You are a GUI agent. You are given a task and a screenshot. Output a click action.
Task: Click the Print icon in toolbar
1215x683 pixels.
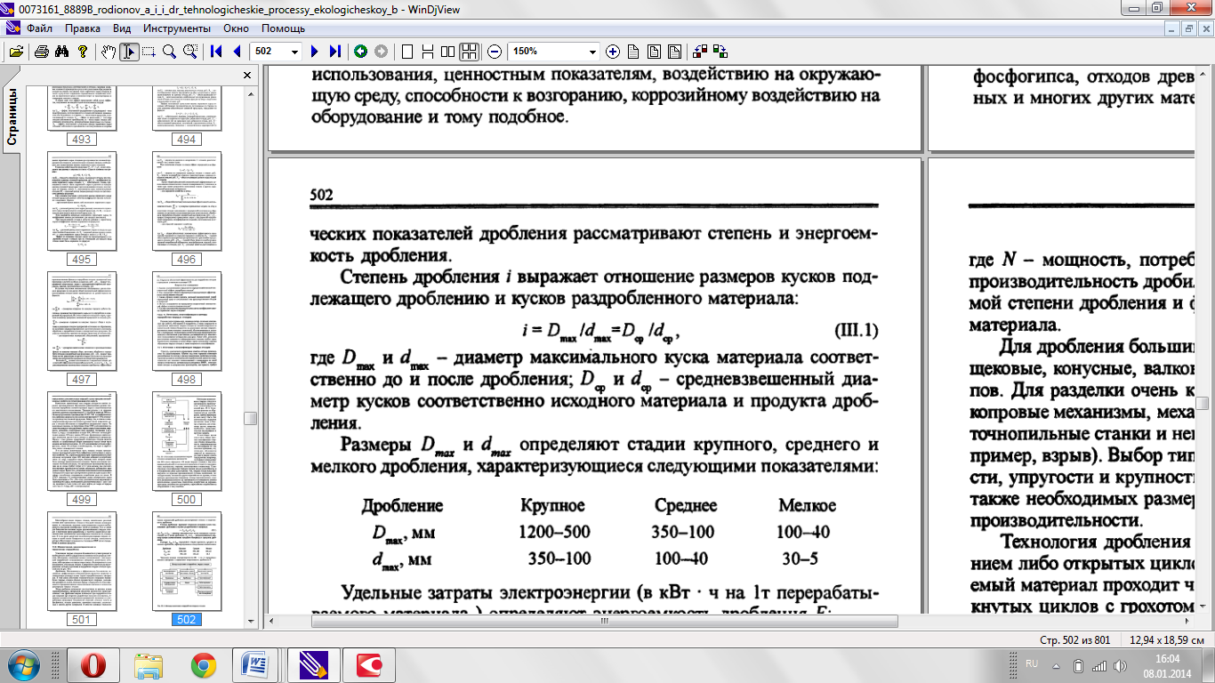click(x=41, y=52)
